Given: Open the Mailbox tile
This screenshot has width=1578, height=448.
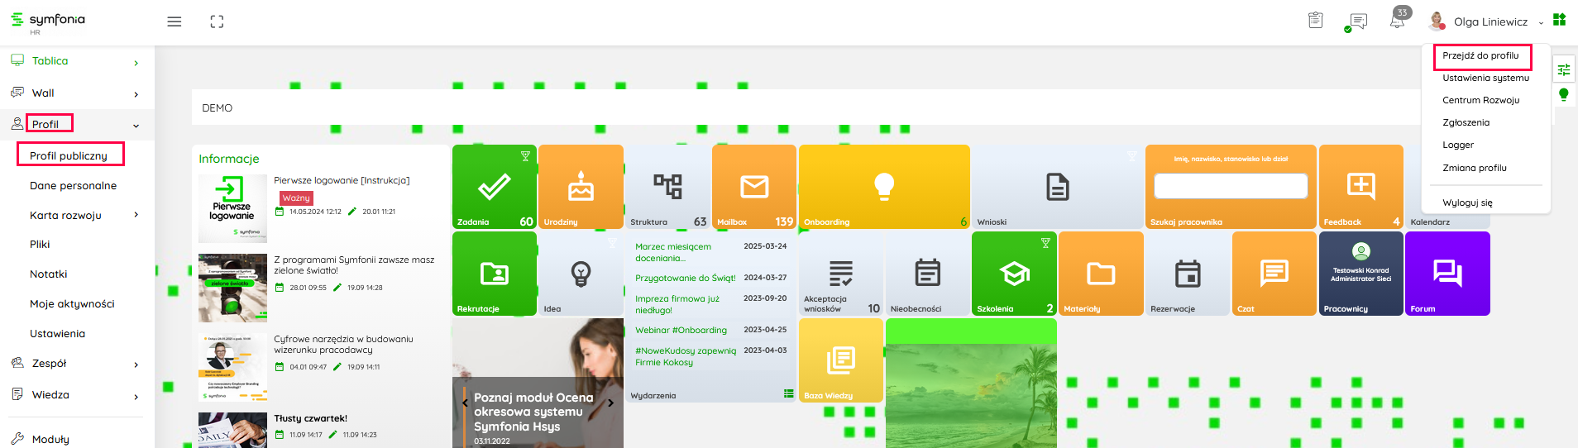Looking at the screenshot, I should pos(753,188).
